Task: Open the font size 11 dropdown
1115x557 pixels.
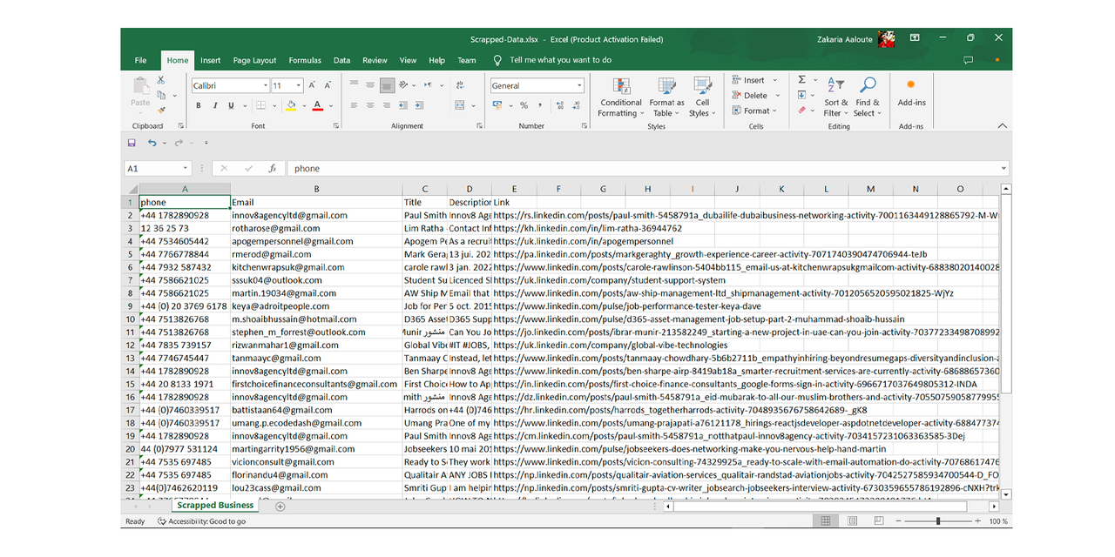Action: tap(299, 85)
